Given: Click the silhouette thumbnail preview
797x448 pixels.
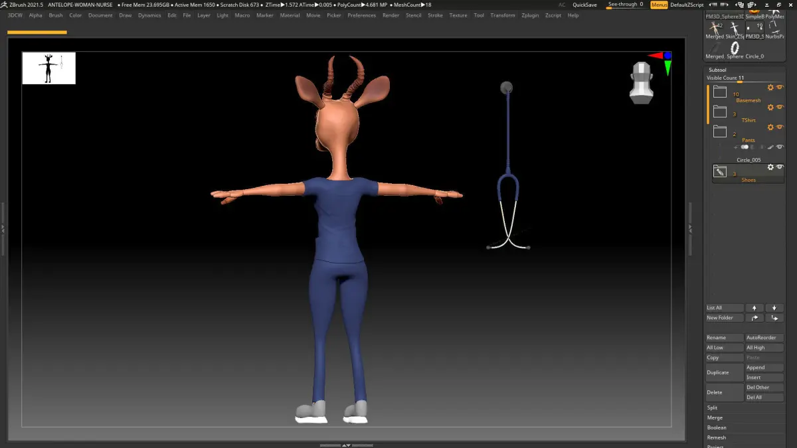Looking at the screenshot, I should pyautogui.click(x=48, y=68).
